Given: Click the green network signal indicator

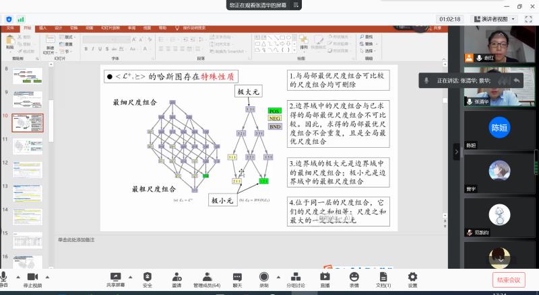Looking at the screenshot, I should (x=20, y=19).
